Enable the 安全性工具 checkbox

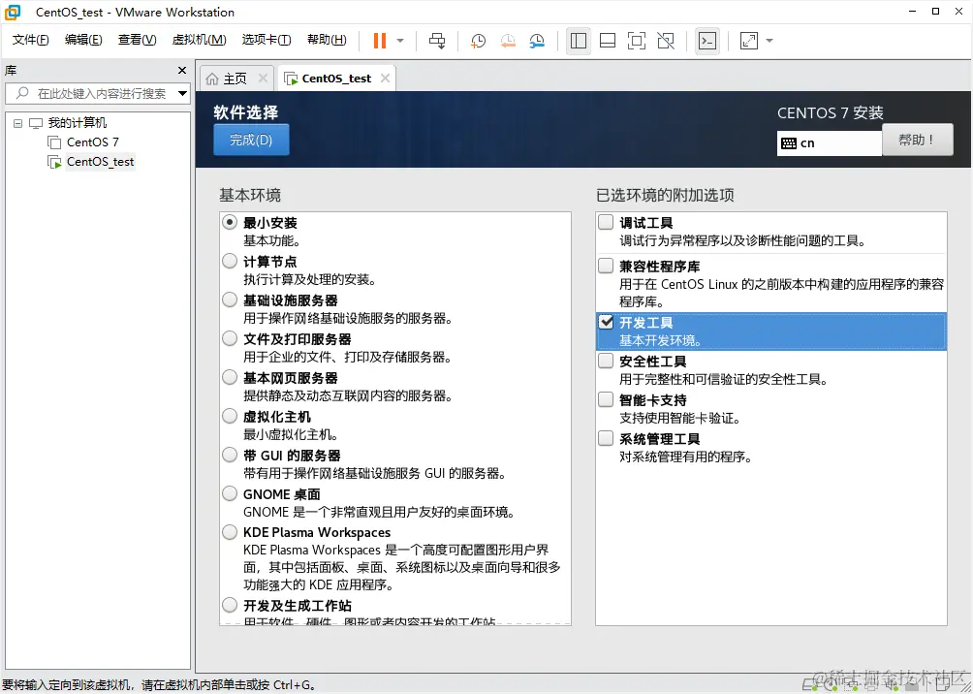pyautogui.click(x=606, y=361)
